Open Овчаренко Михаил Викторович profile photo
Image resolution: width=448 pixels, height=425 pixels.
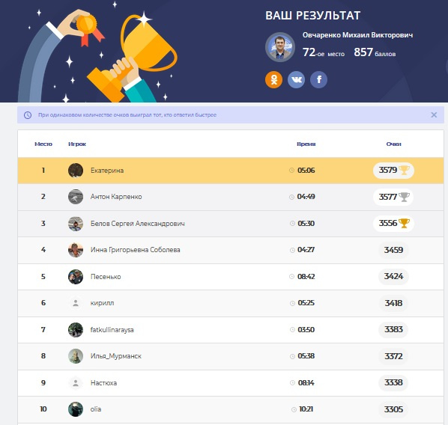click(280, 47)
